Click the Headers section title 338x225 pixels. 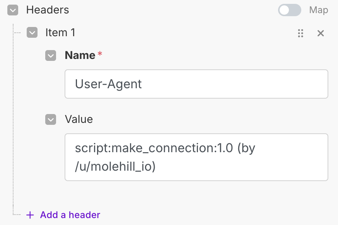point(48,10)
